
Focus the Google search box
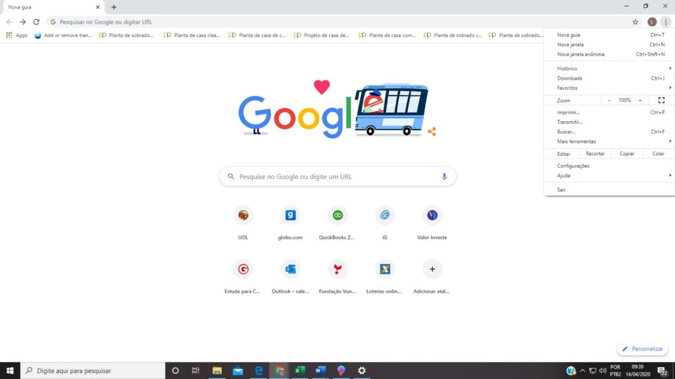337,176
